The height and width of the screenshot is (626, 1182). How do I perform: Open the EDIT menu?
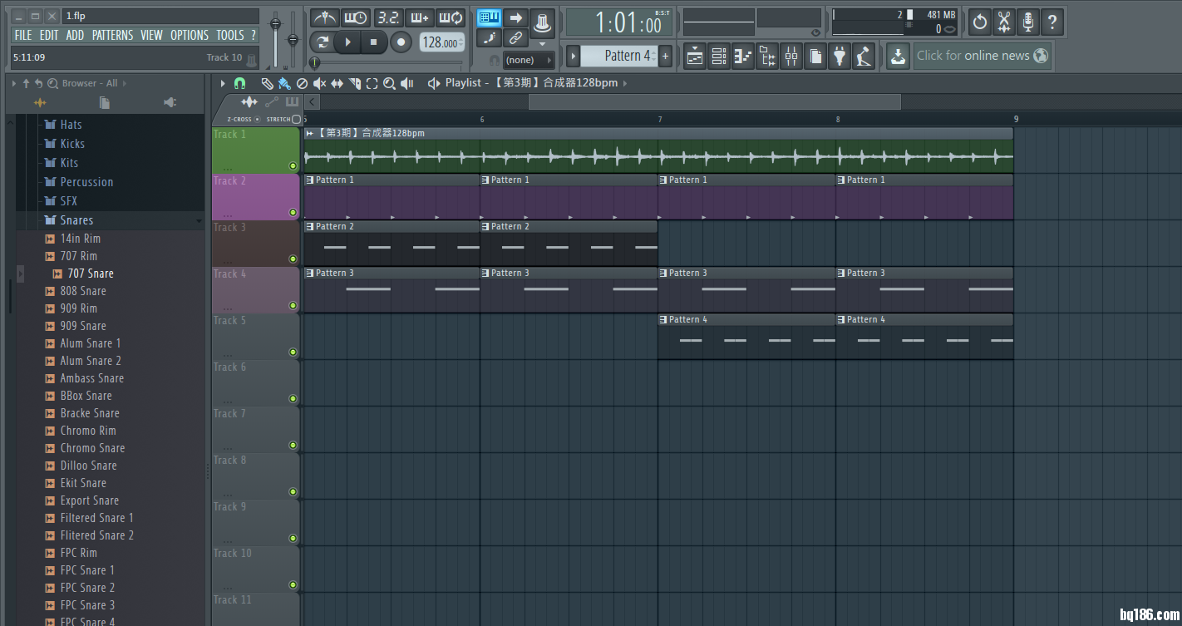click(x=49, y=35)
